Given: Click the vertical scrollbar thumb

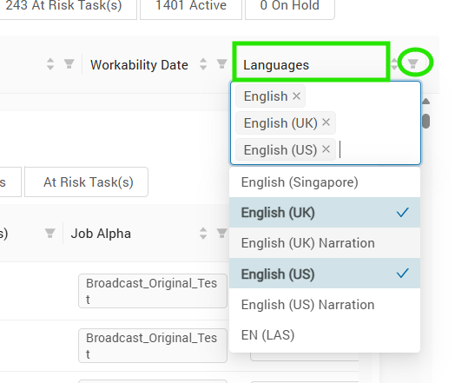Looking at the screenshot, I should [425, 121].
